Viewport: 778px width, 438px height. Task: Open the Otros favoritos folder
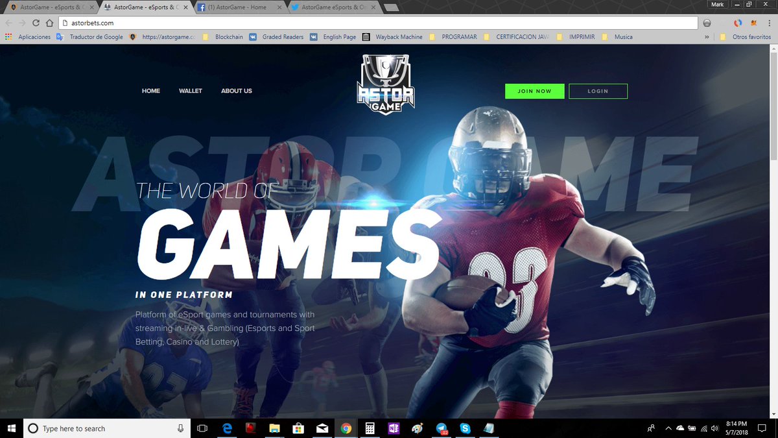pyautogui.click(x=746, y=37)
